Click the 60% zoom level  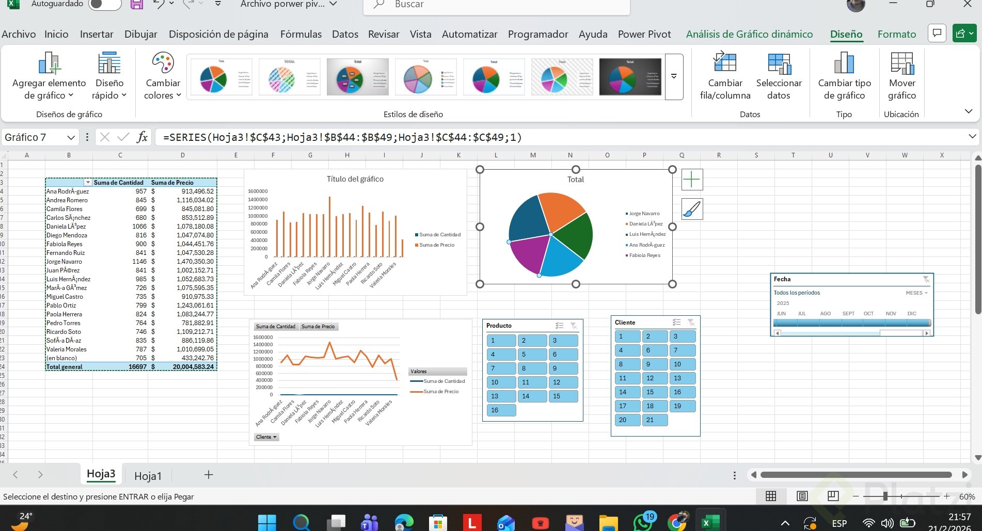tap(967, 496)
